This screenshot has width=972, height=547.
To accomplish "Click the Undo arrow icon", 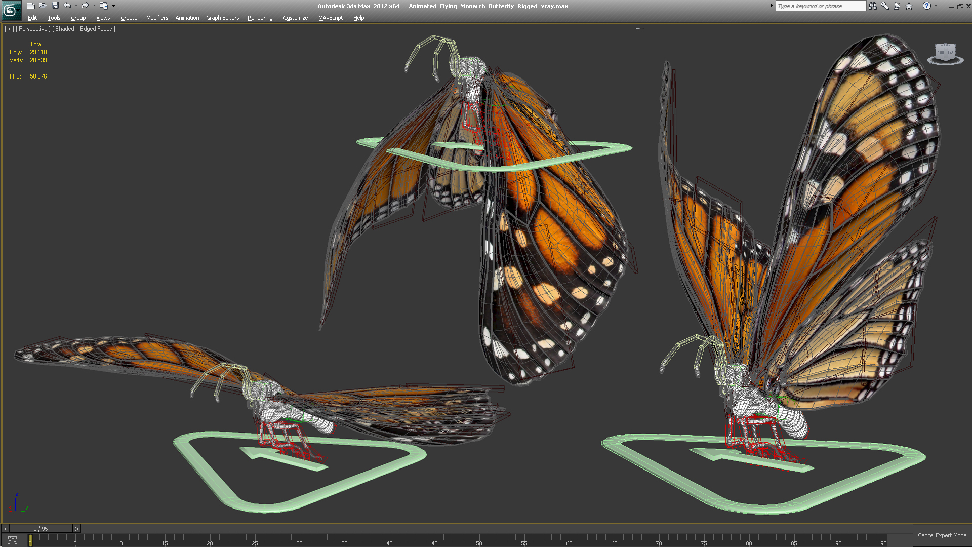I will tap(67, 6).
